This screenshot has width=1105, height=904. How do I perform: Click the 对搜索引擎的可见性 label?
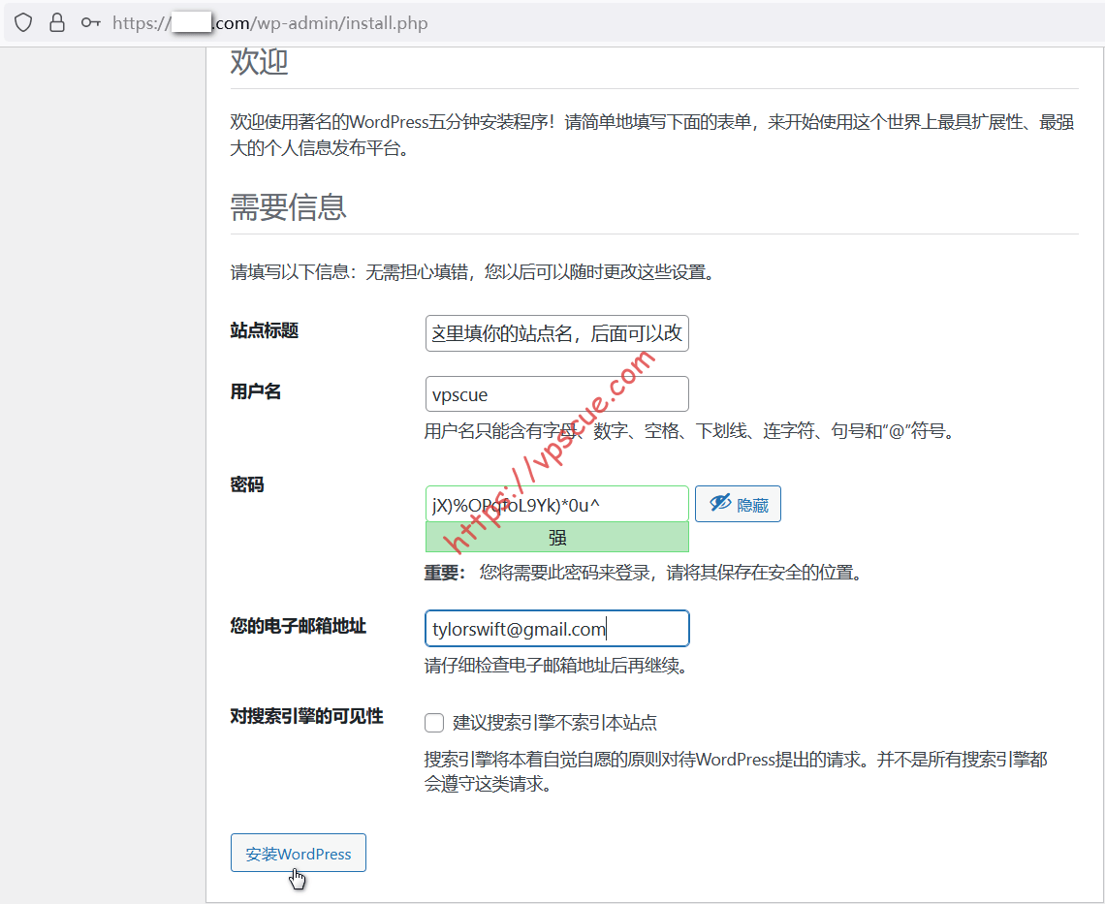[306, 717]
